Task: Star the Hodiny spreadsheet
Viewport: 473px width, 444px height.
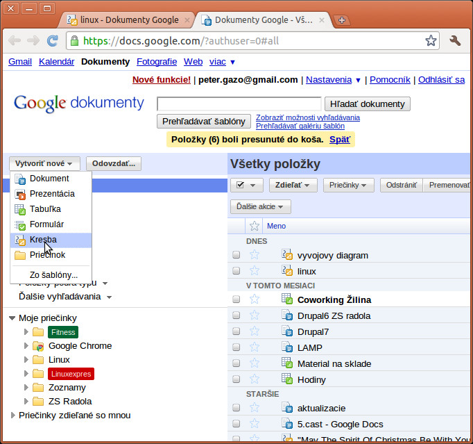Action: (x=255, y=379)
